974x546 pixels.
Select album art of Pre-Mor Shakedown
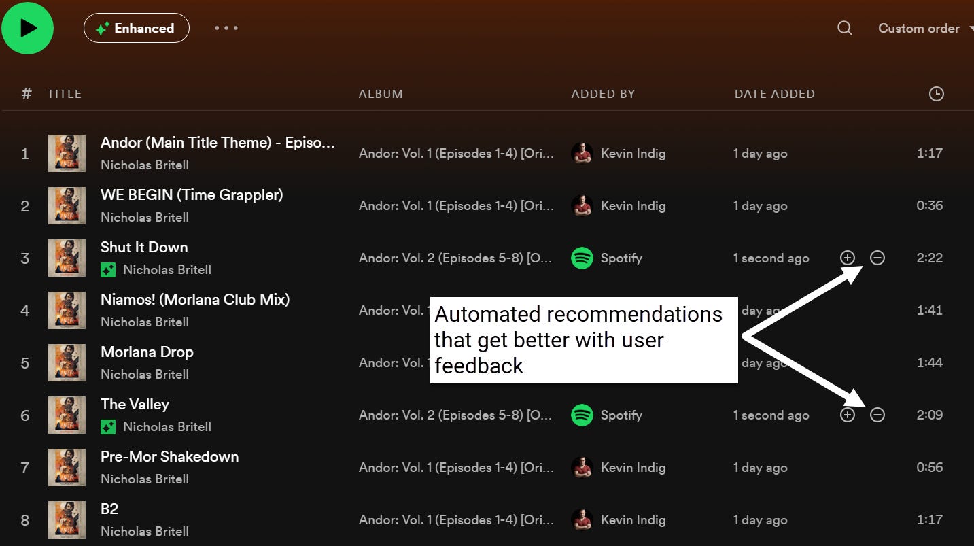click(x=67, y=467)
